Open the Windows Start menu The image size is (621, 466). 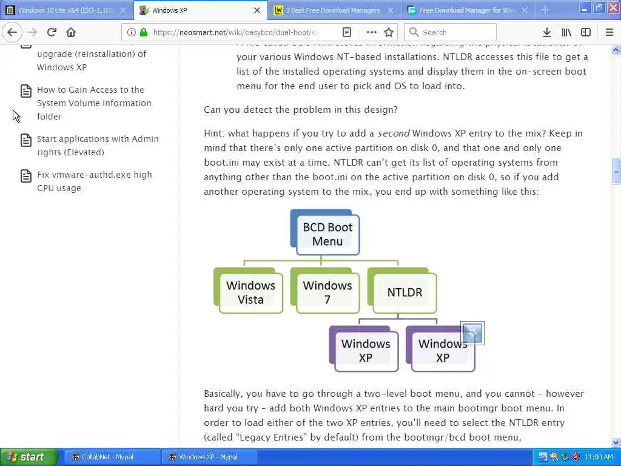29,457
